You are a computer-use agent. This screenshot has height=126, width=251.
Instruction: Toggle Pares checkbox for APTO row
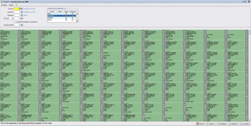[x=66, y=20]
